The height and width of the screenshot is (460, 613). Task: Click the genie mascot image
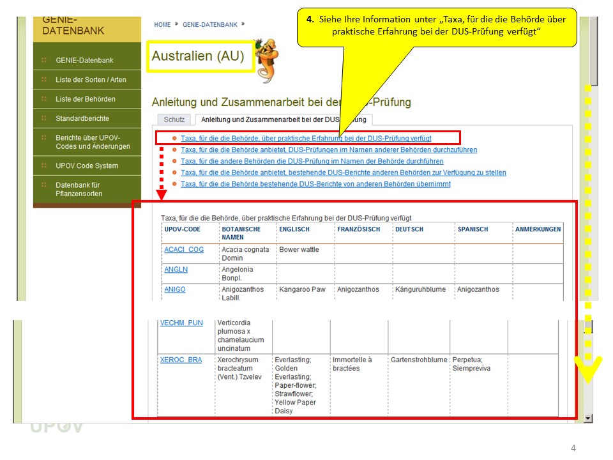(266, 61)
